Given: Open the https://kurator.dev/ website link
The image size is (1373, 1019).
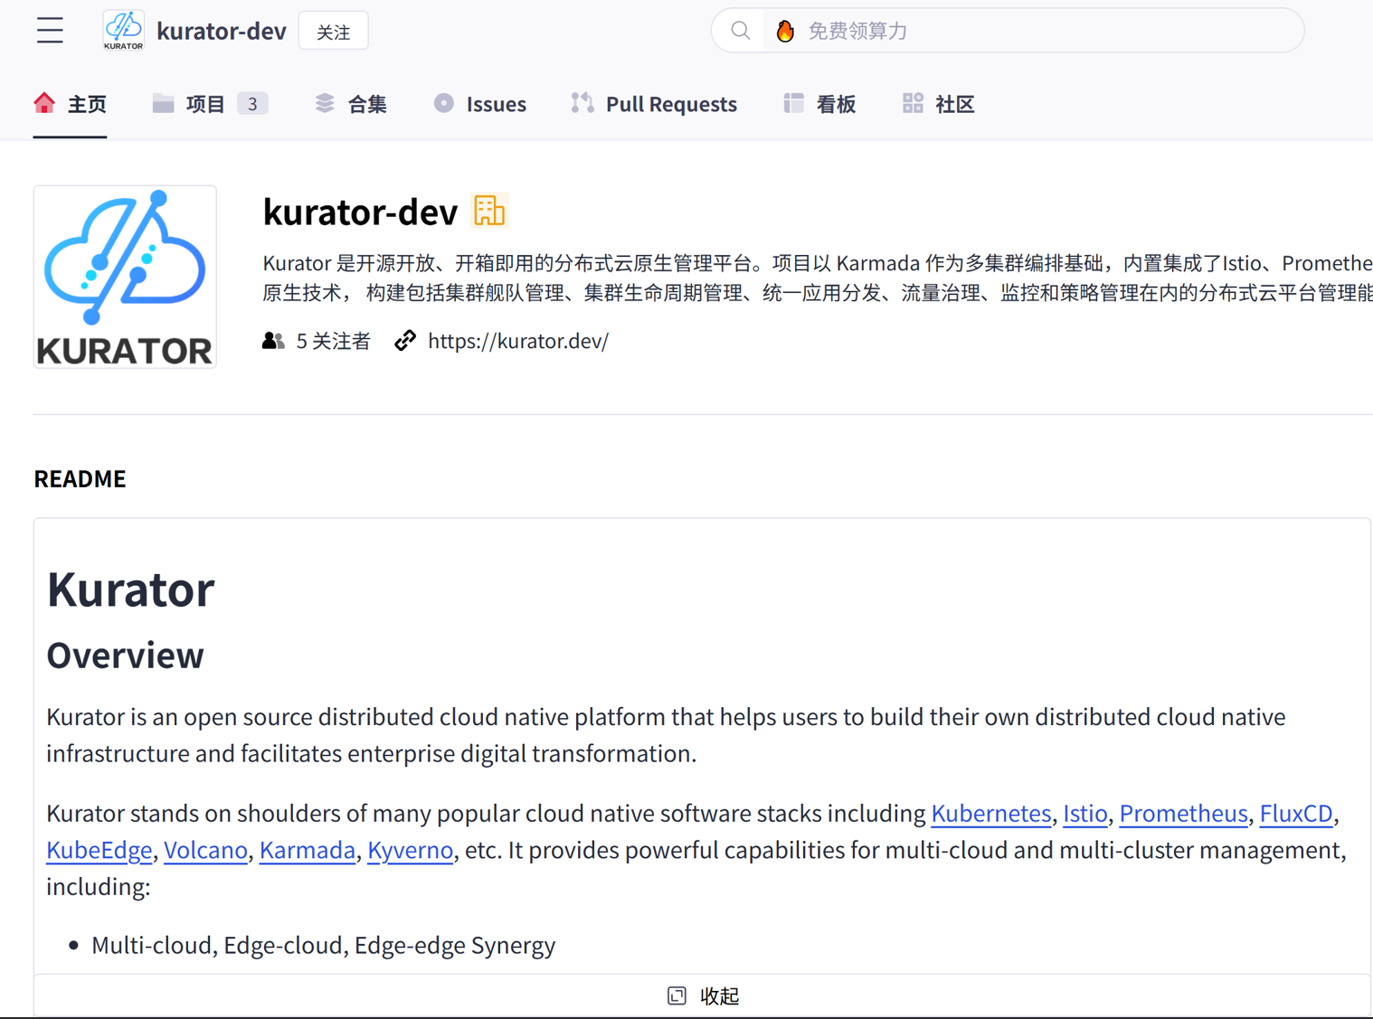Looking at the screenshot, I should click(518, 341).
